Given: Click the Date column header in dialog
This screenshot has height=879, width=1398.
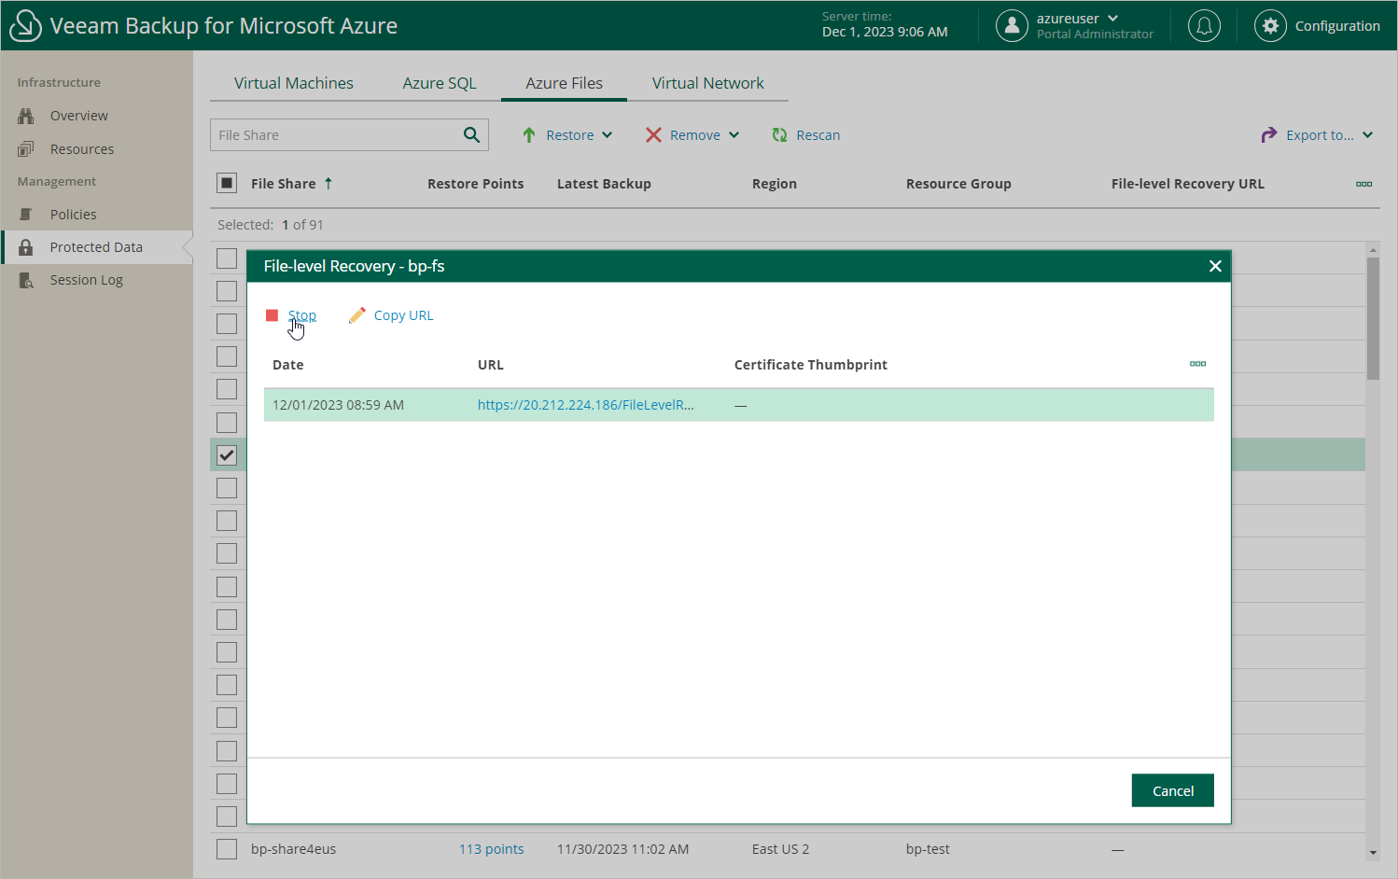Looking at the screenshot, I should pyautogui.click(x=288, y=365).
